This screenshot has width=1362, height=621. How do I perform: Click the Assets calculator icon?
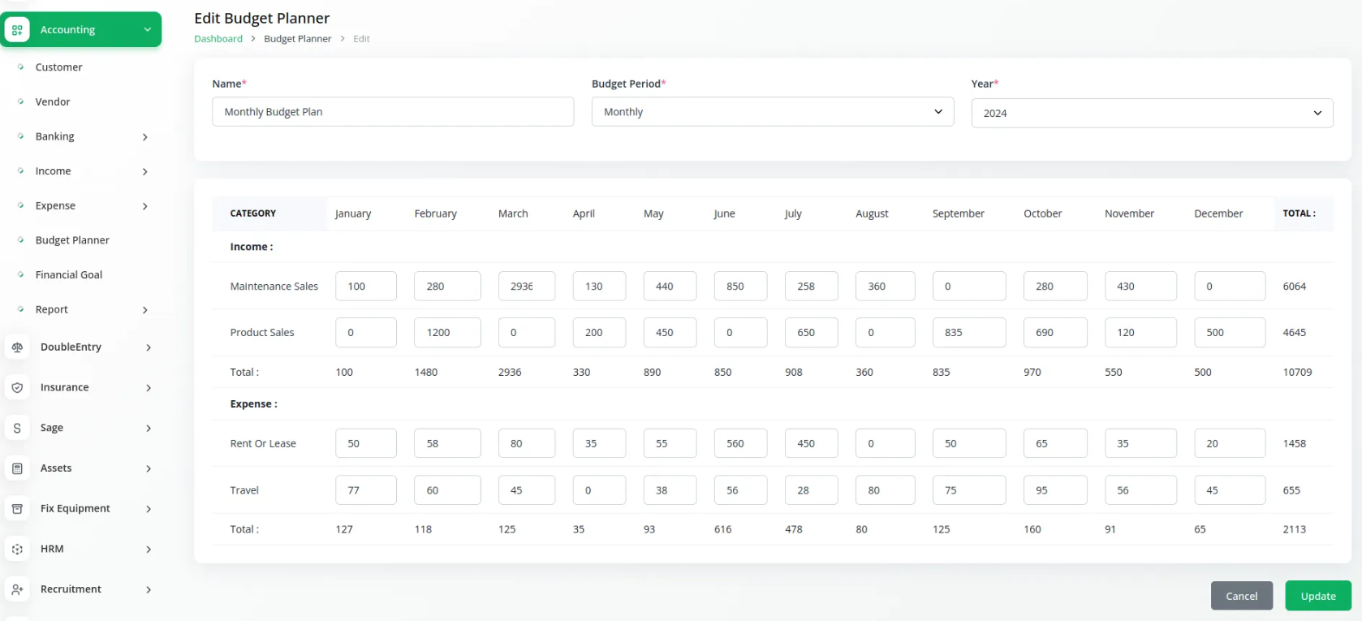point(17,468)
